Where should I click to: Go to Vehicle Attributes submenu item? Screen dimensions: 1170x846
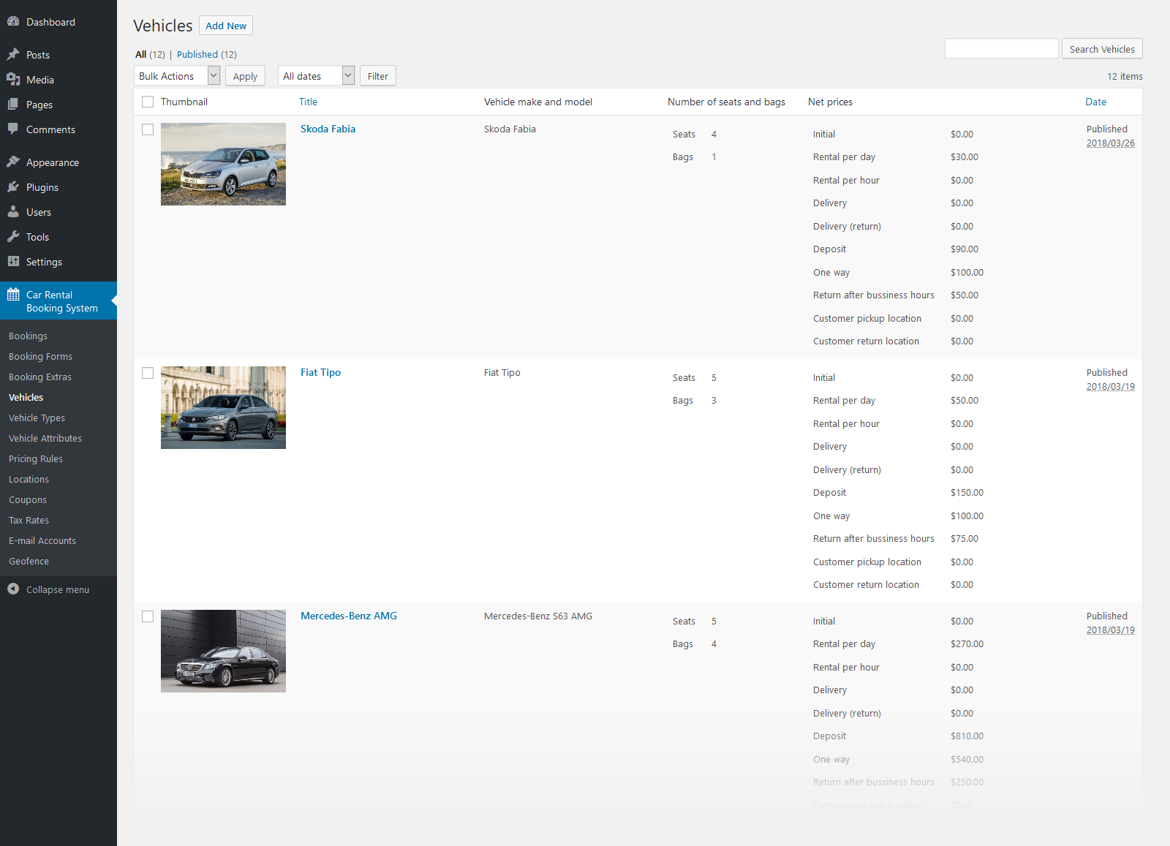pos(45,439)
